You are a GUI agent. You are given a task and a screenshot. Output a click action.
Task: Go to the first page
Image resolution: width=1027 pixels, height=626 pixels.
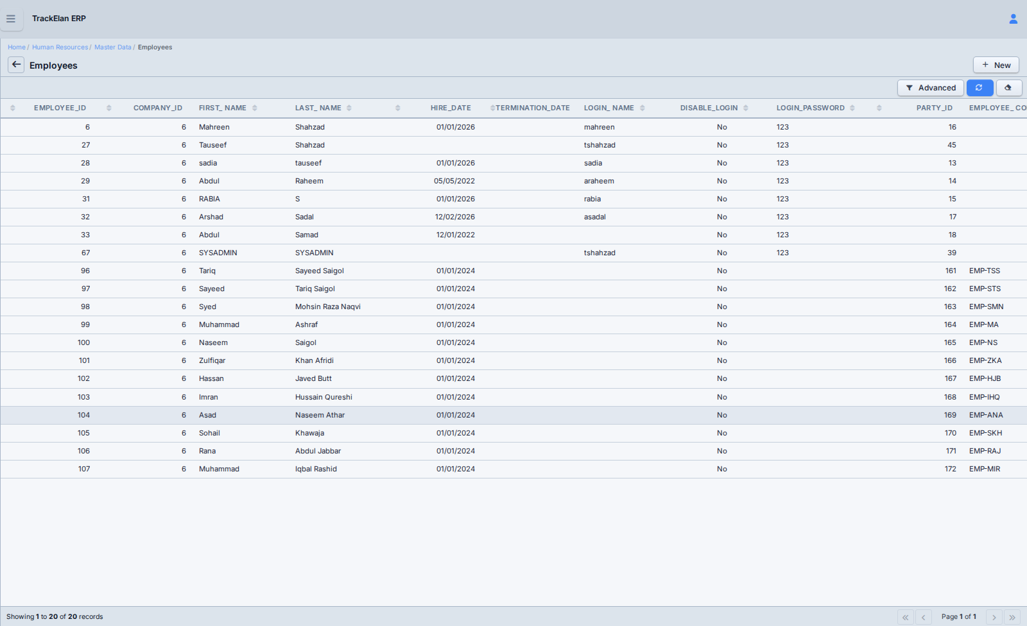coord(906,617)
